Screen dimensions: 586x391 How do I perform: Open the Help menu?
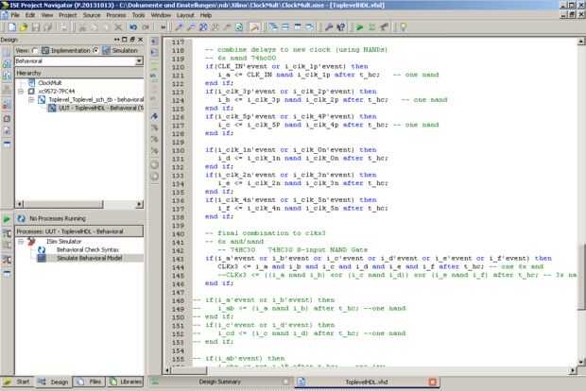205,15
